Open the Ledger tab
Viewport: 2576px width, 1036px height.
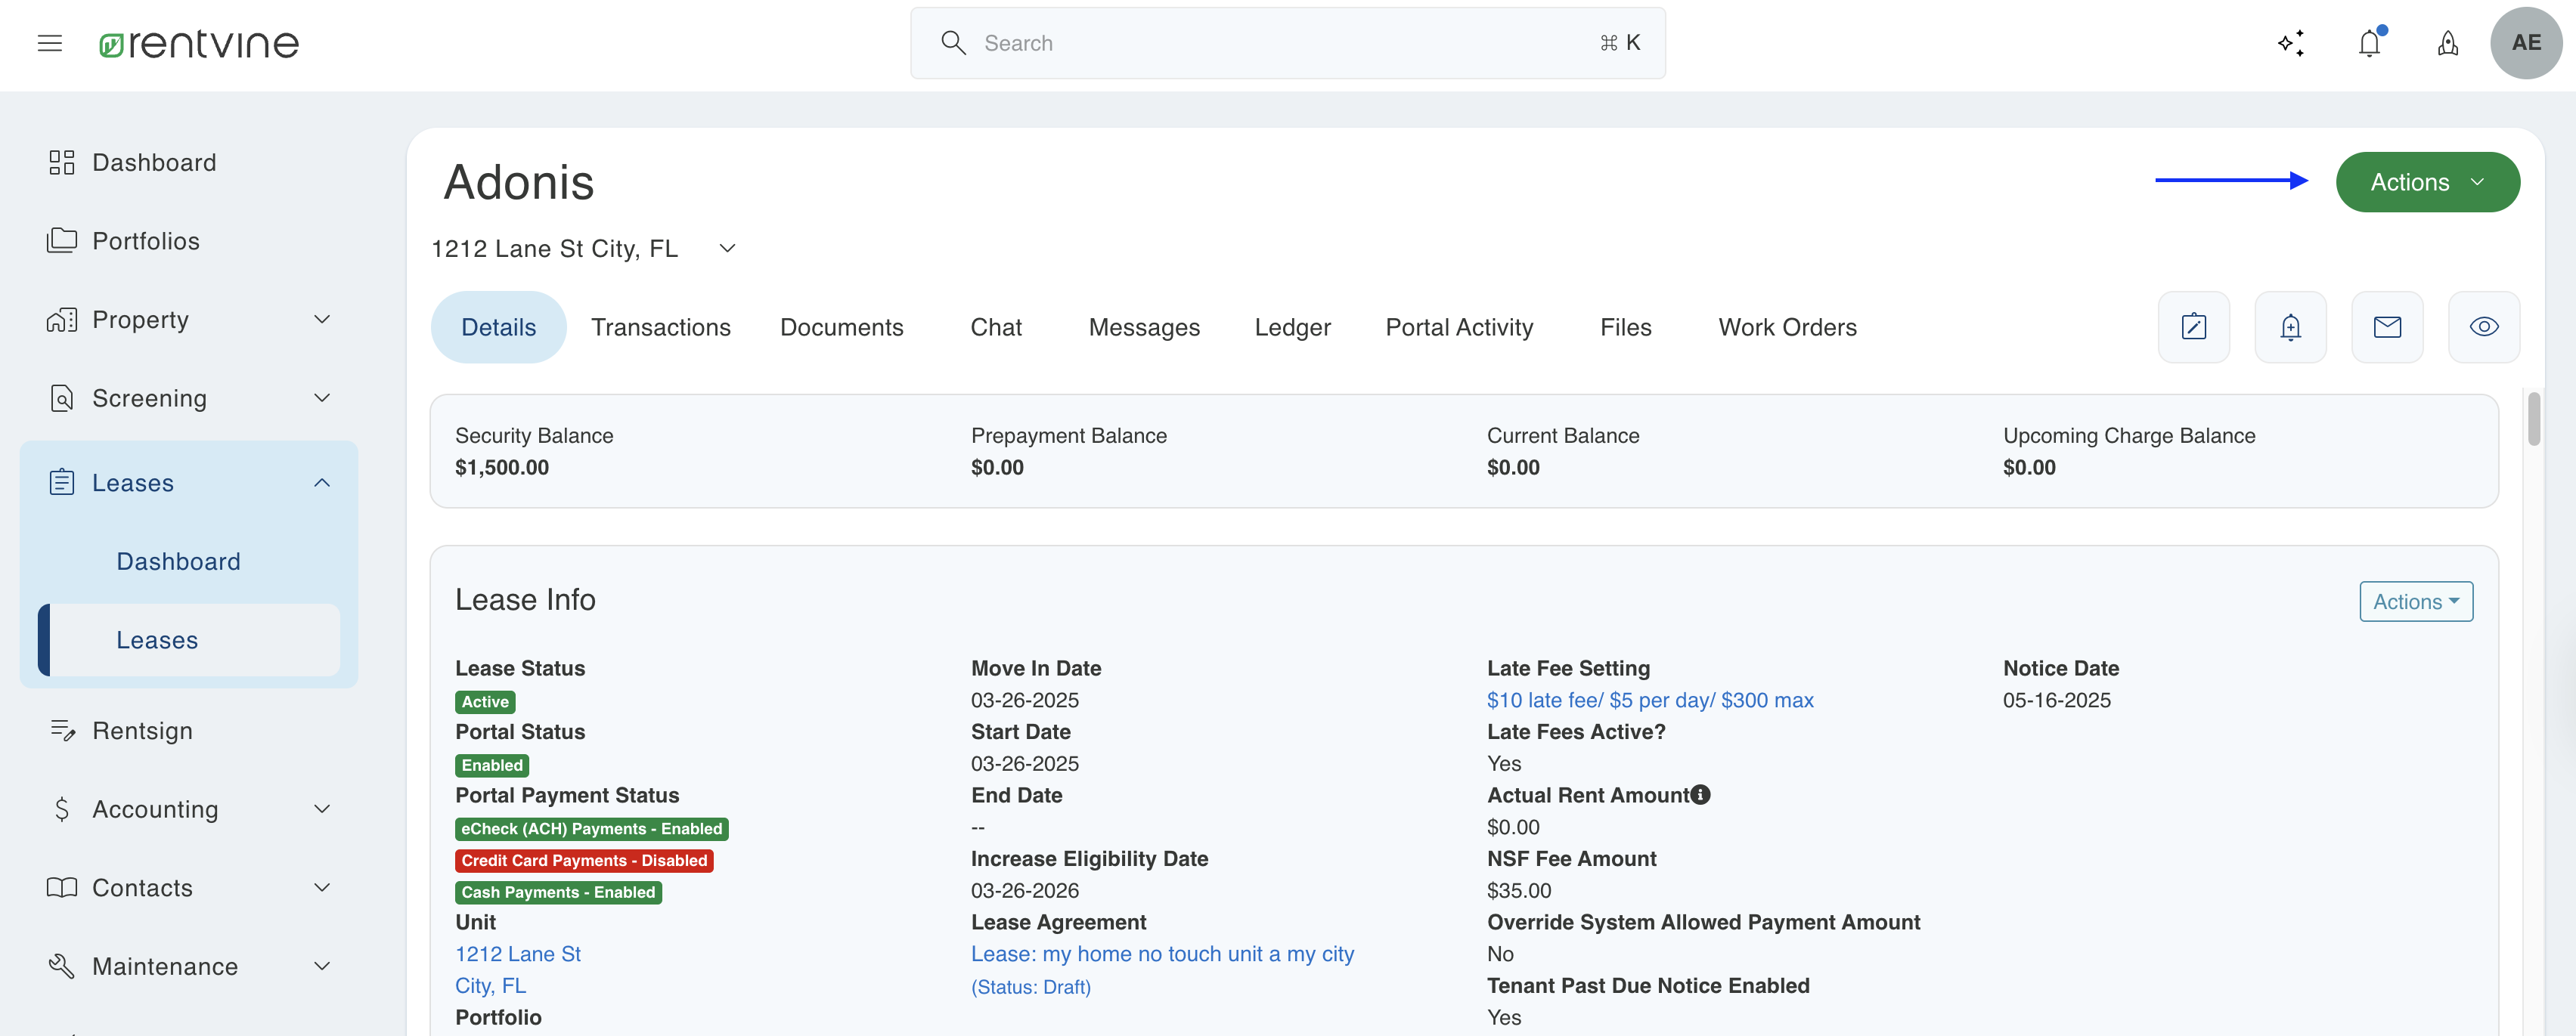[x=1292, y=326]
